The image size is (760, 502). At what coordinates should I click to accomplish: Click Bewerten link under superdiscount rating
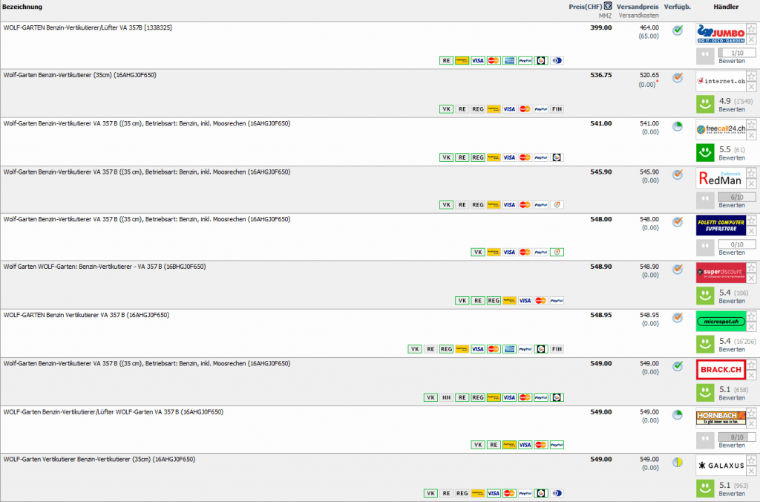pyautogui.click(x=732, y=301)
